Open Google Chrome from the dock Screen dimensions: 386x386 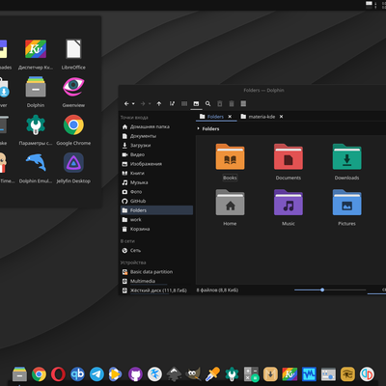point(39,374)
